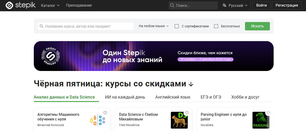Click author name Глеб Михайлов
Image resolution: width=306 pixels, height=131 pixels.
(x=129, y=125)
